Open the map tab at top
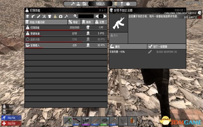 84,4
